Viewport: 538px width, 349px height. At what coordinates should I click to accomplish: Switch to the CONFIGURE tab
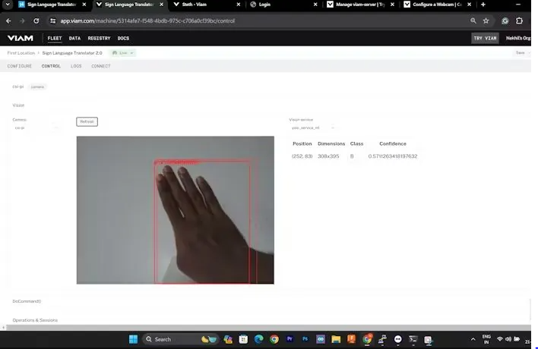pos(20,66)
